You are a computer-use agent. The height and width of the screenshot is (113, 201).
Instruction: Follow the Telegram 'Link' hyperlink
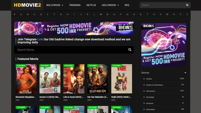(x=40, y=39)
